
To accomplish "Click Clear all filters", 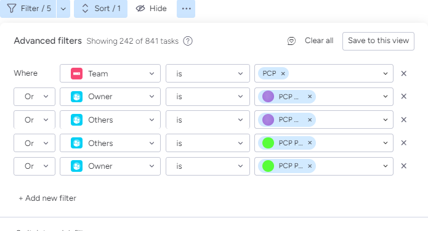I will (x=319, y=41).
